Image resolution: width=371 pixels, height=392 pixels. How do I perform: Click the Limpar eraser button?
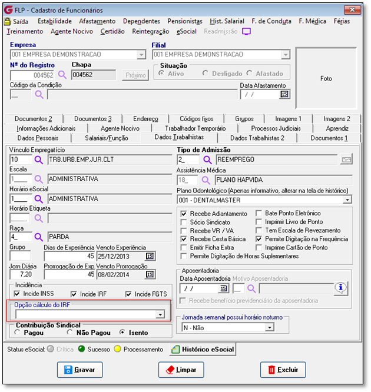pos(181,370)
